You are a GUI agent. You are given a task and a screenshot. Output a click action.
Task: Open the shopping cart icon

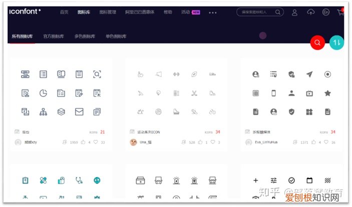(x=341, y=12)
